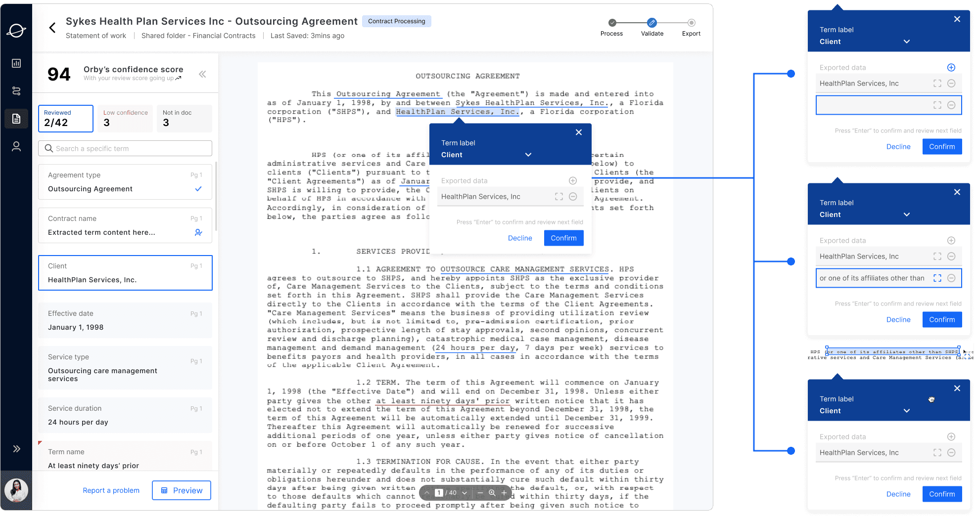Switch to the Reviewed 2/42 tab
Viewport: 976px width, 518px height.
66,119
